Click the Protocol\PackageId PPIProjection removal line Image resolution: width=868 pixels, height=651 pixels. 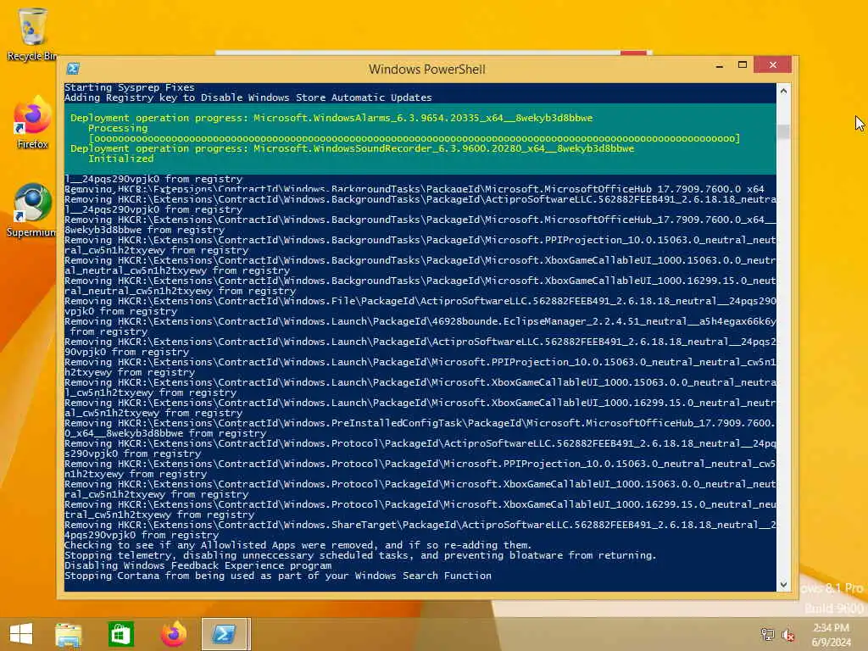pyautogui.click(x=420, y=469)
